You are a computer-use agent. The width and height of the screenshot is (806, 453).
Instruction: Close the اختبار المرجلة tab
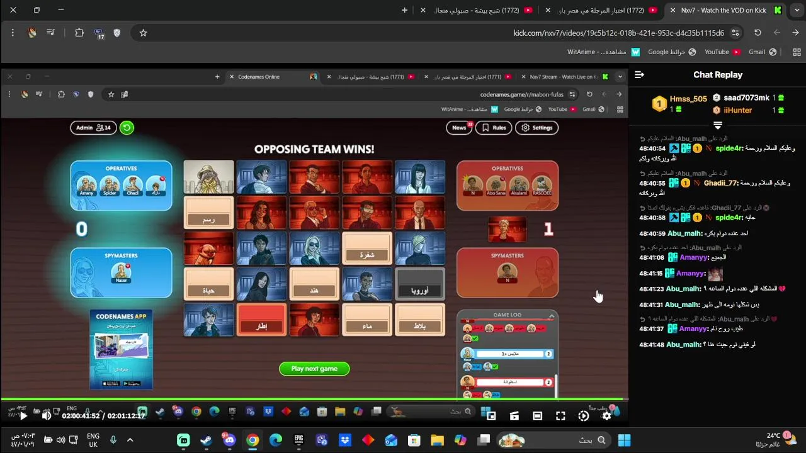point(548,10)
